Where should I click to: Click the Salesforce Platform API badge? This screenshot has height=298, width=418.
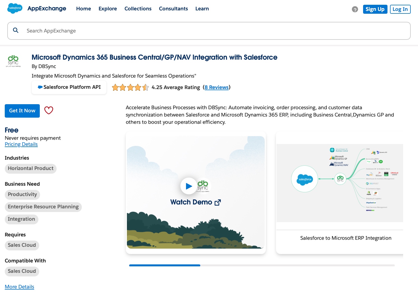69,87
